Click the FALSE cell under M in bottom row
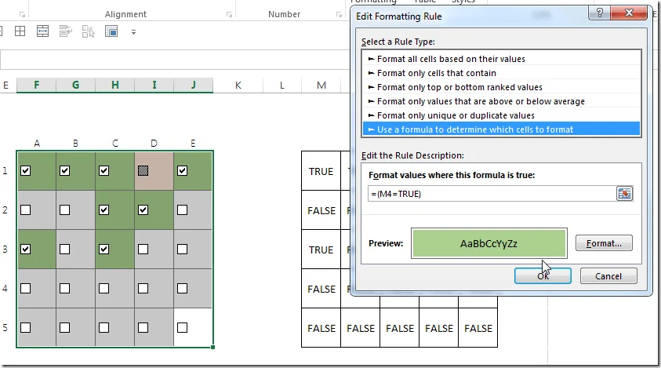 pyautogui.click(x=321, y=328)
